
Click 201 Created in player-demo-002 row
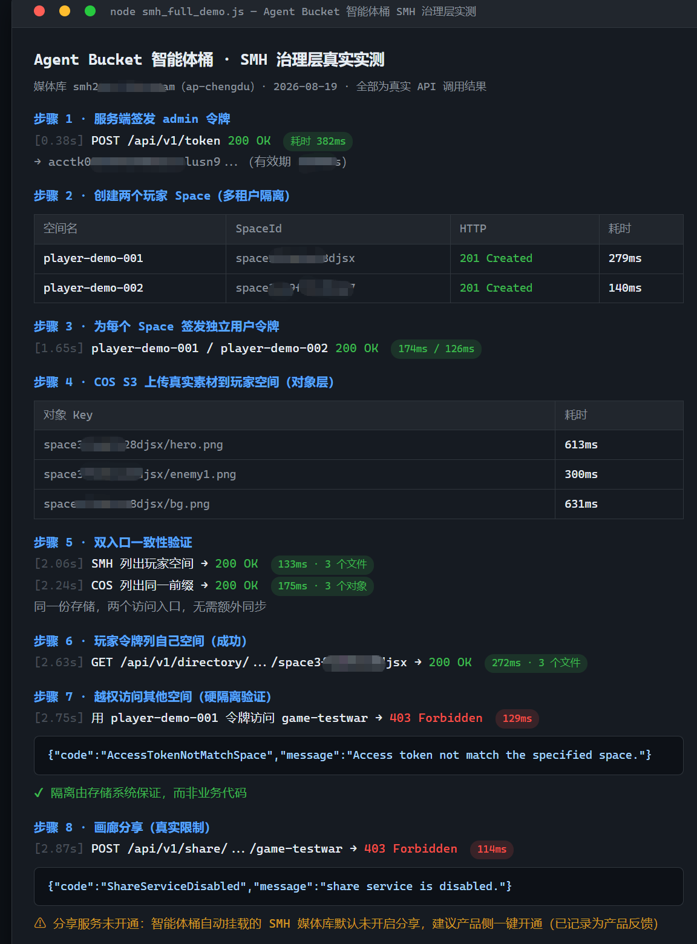(496, 288)
